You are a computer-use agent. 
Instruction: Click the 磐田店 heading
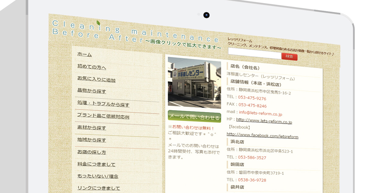point(237,165)
